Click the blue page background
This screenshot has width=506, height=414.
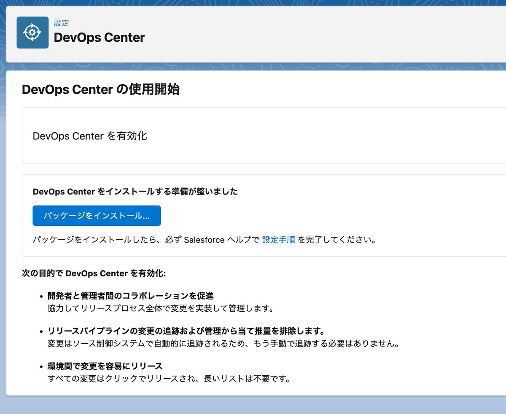pyautogui.click(x=253, y=406)
